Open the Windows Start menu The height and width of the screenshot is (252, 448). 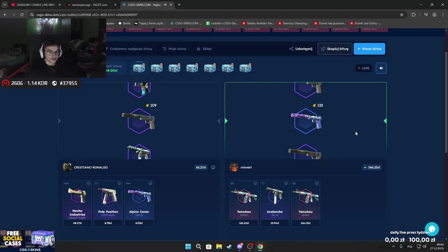click(188, 246)
